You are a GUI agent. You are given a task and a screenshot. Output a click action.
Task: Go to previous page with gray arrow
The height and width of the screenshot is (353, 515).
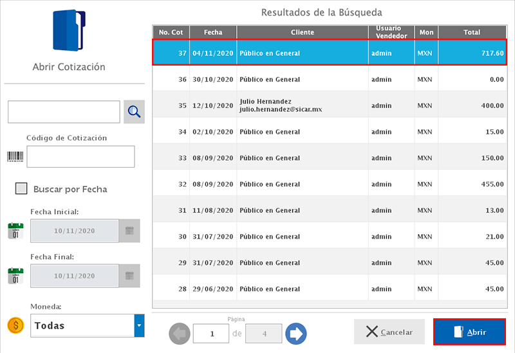[180, 334]
